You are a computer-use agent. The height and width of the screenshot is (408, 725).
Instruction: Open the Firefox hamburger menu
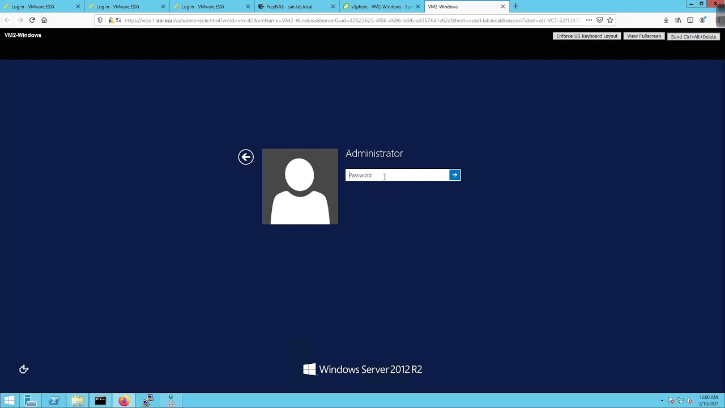pyautogui.click(x=718, y=20)
